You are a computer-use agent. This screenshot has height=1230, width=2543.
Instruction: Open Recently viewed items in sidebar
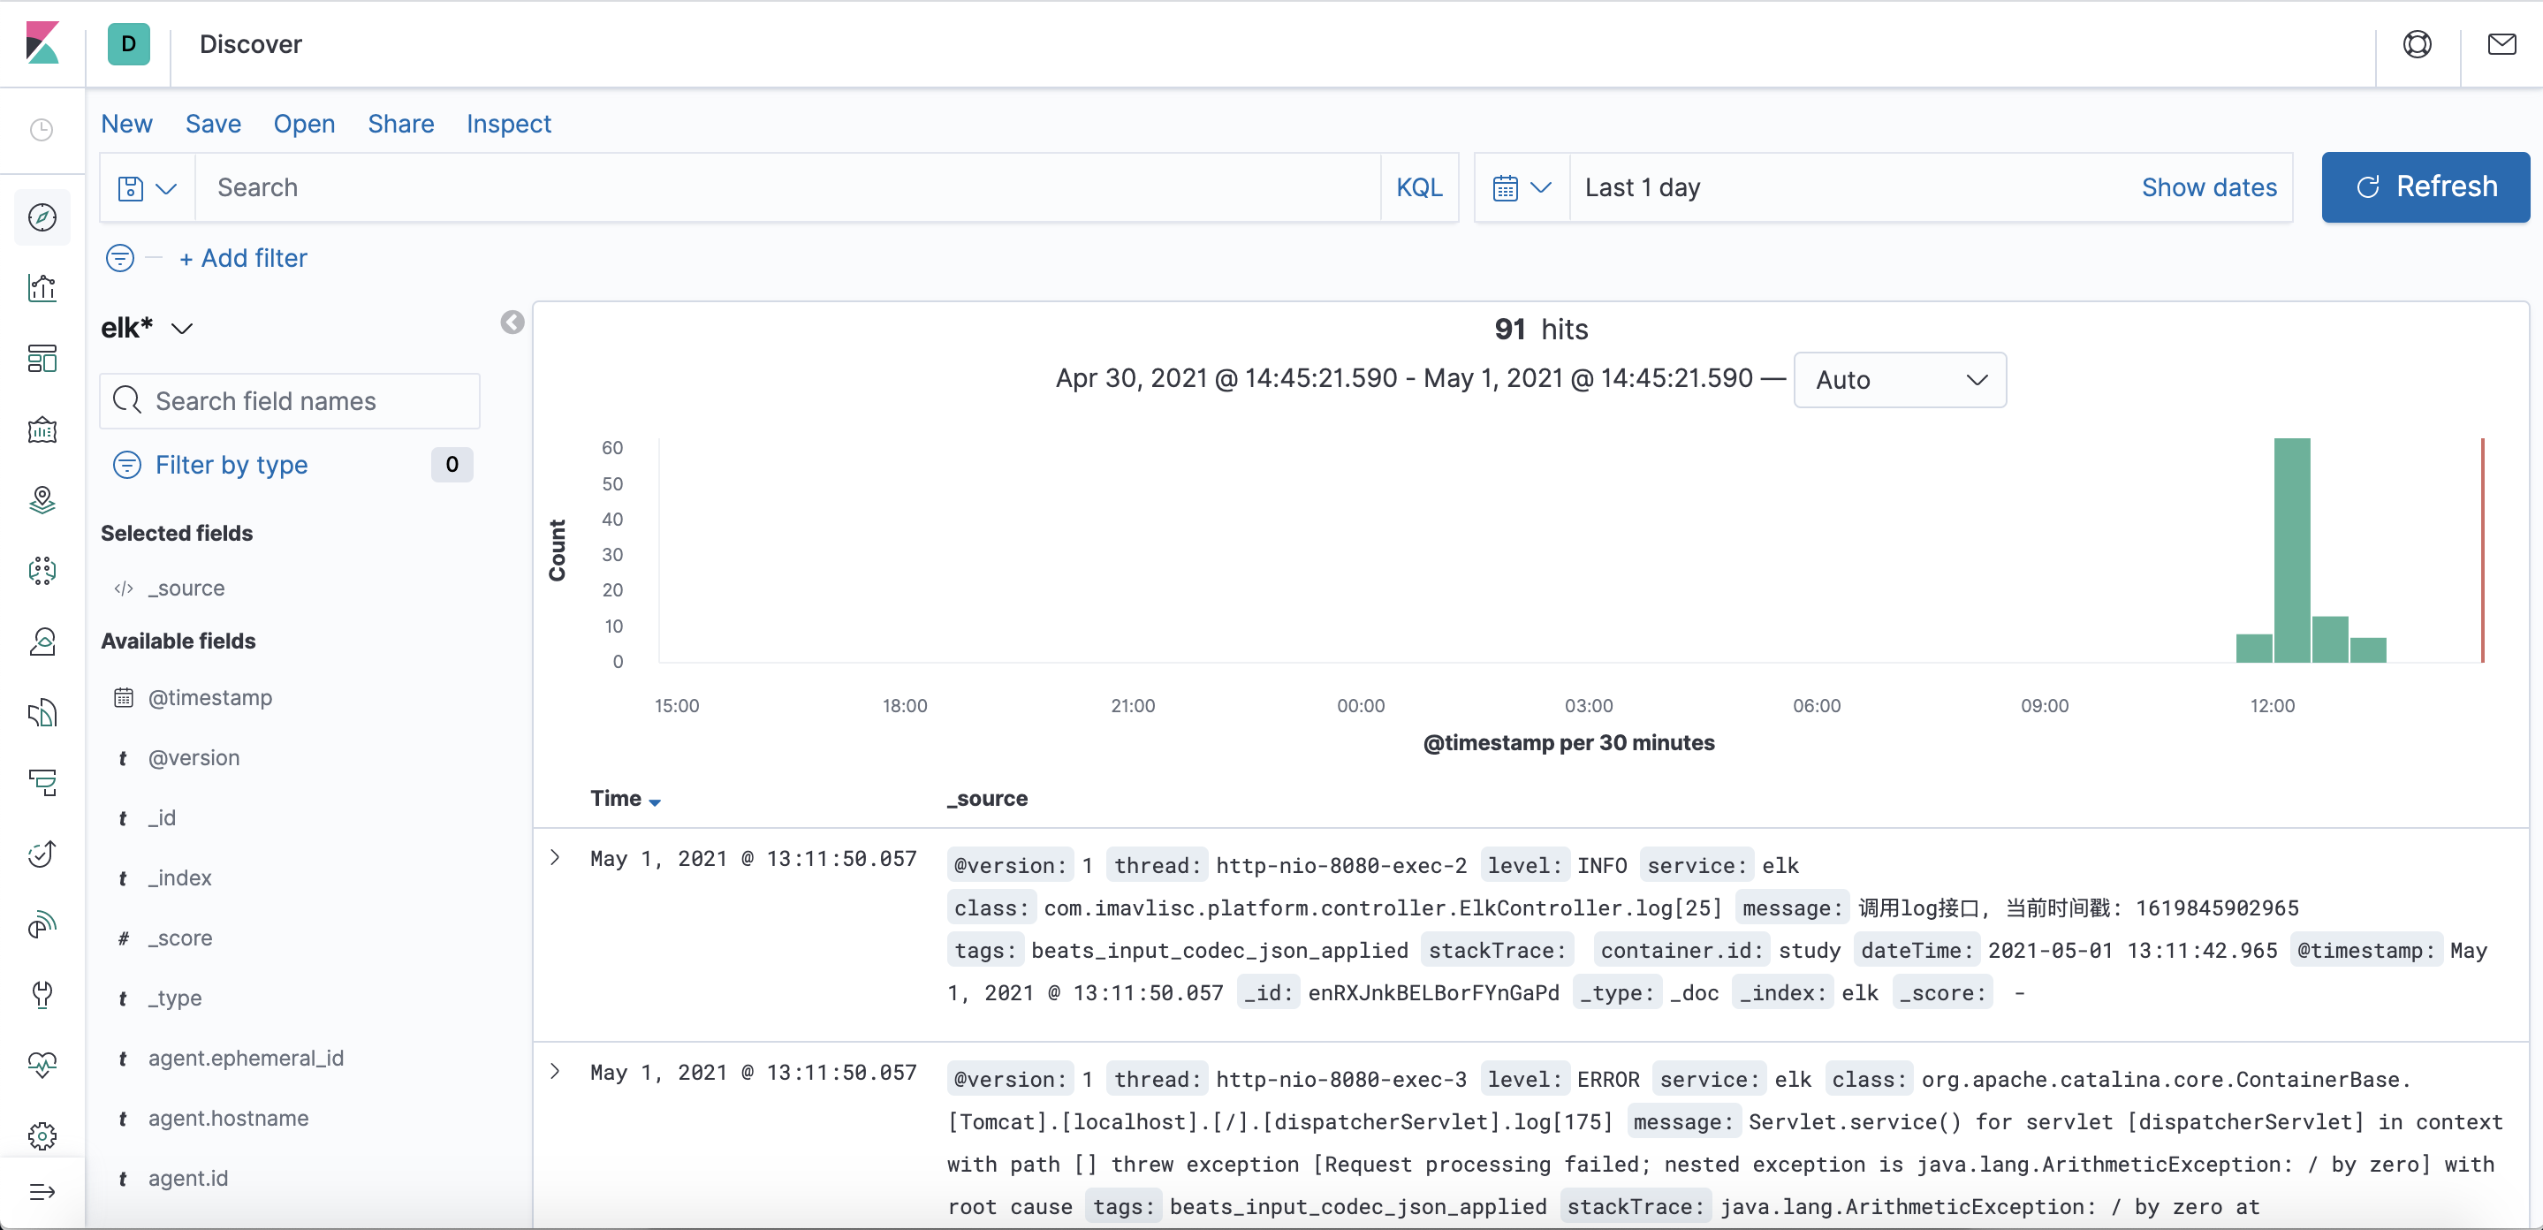click(42, 129)
